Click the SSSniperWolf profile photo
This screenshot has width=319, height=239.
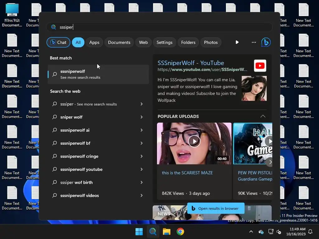[254, 88]
